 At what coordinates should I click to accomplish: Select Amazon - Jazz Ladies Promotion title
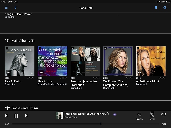tap(84, 83)
